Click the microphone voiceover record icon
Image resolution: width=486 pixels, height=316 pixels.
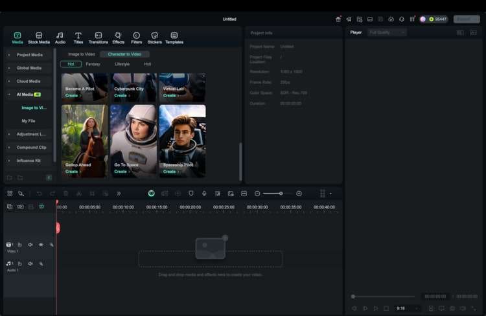coord(204,193)
